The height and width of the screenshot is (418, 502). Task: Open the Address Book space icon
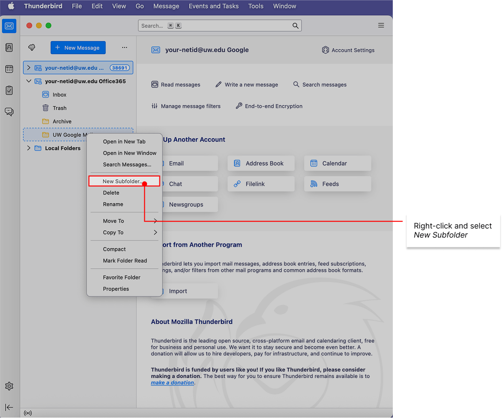[x=9, y=47]
